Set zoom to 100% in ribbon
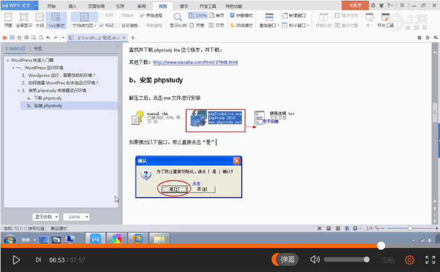The width and height of the screenshot is (440, 272). (x=198, y=15)
